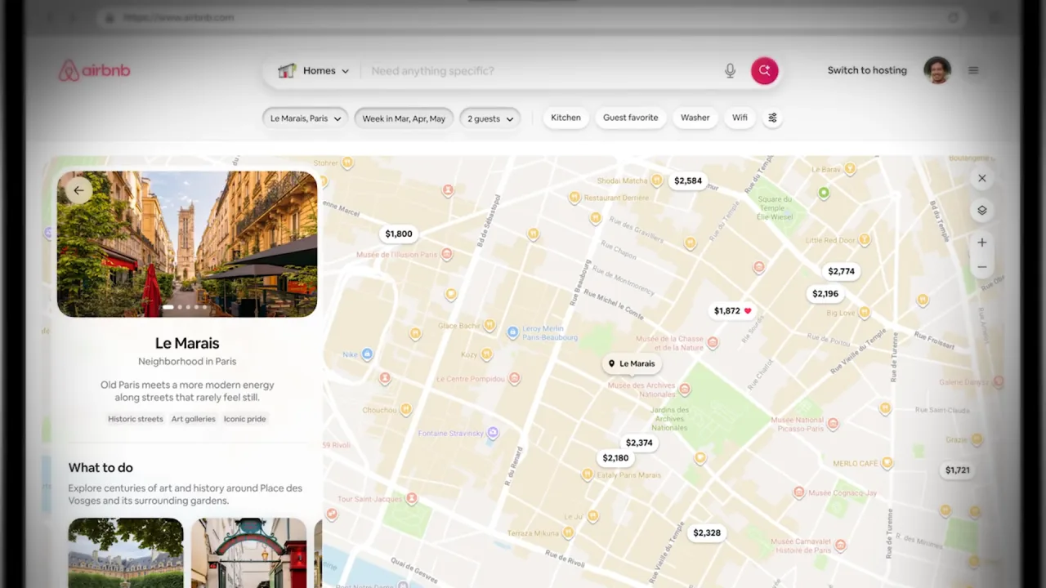Toggle the Guest favorite filter chip
Screen dimensions: 1046x588
tap(630, 118)
